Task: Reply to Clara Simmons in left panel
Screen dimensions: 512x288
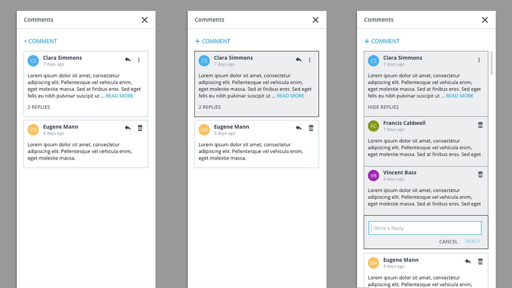Action: pos(128,60)
